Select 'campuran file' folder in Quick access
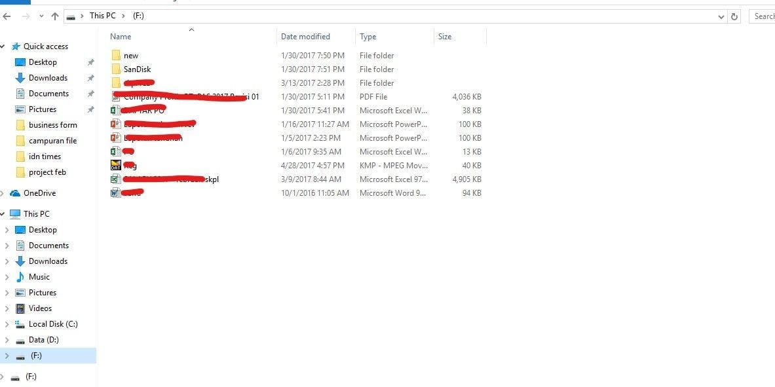Image resolution: width=775 pixels, height=387 pixels. [52, 141]
